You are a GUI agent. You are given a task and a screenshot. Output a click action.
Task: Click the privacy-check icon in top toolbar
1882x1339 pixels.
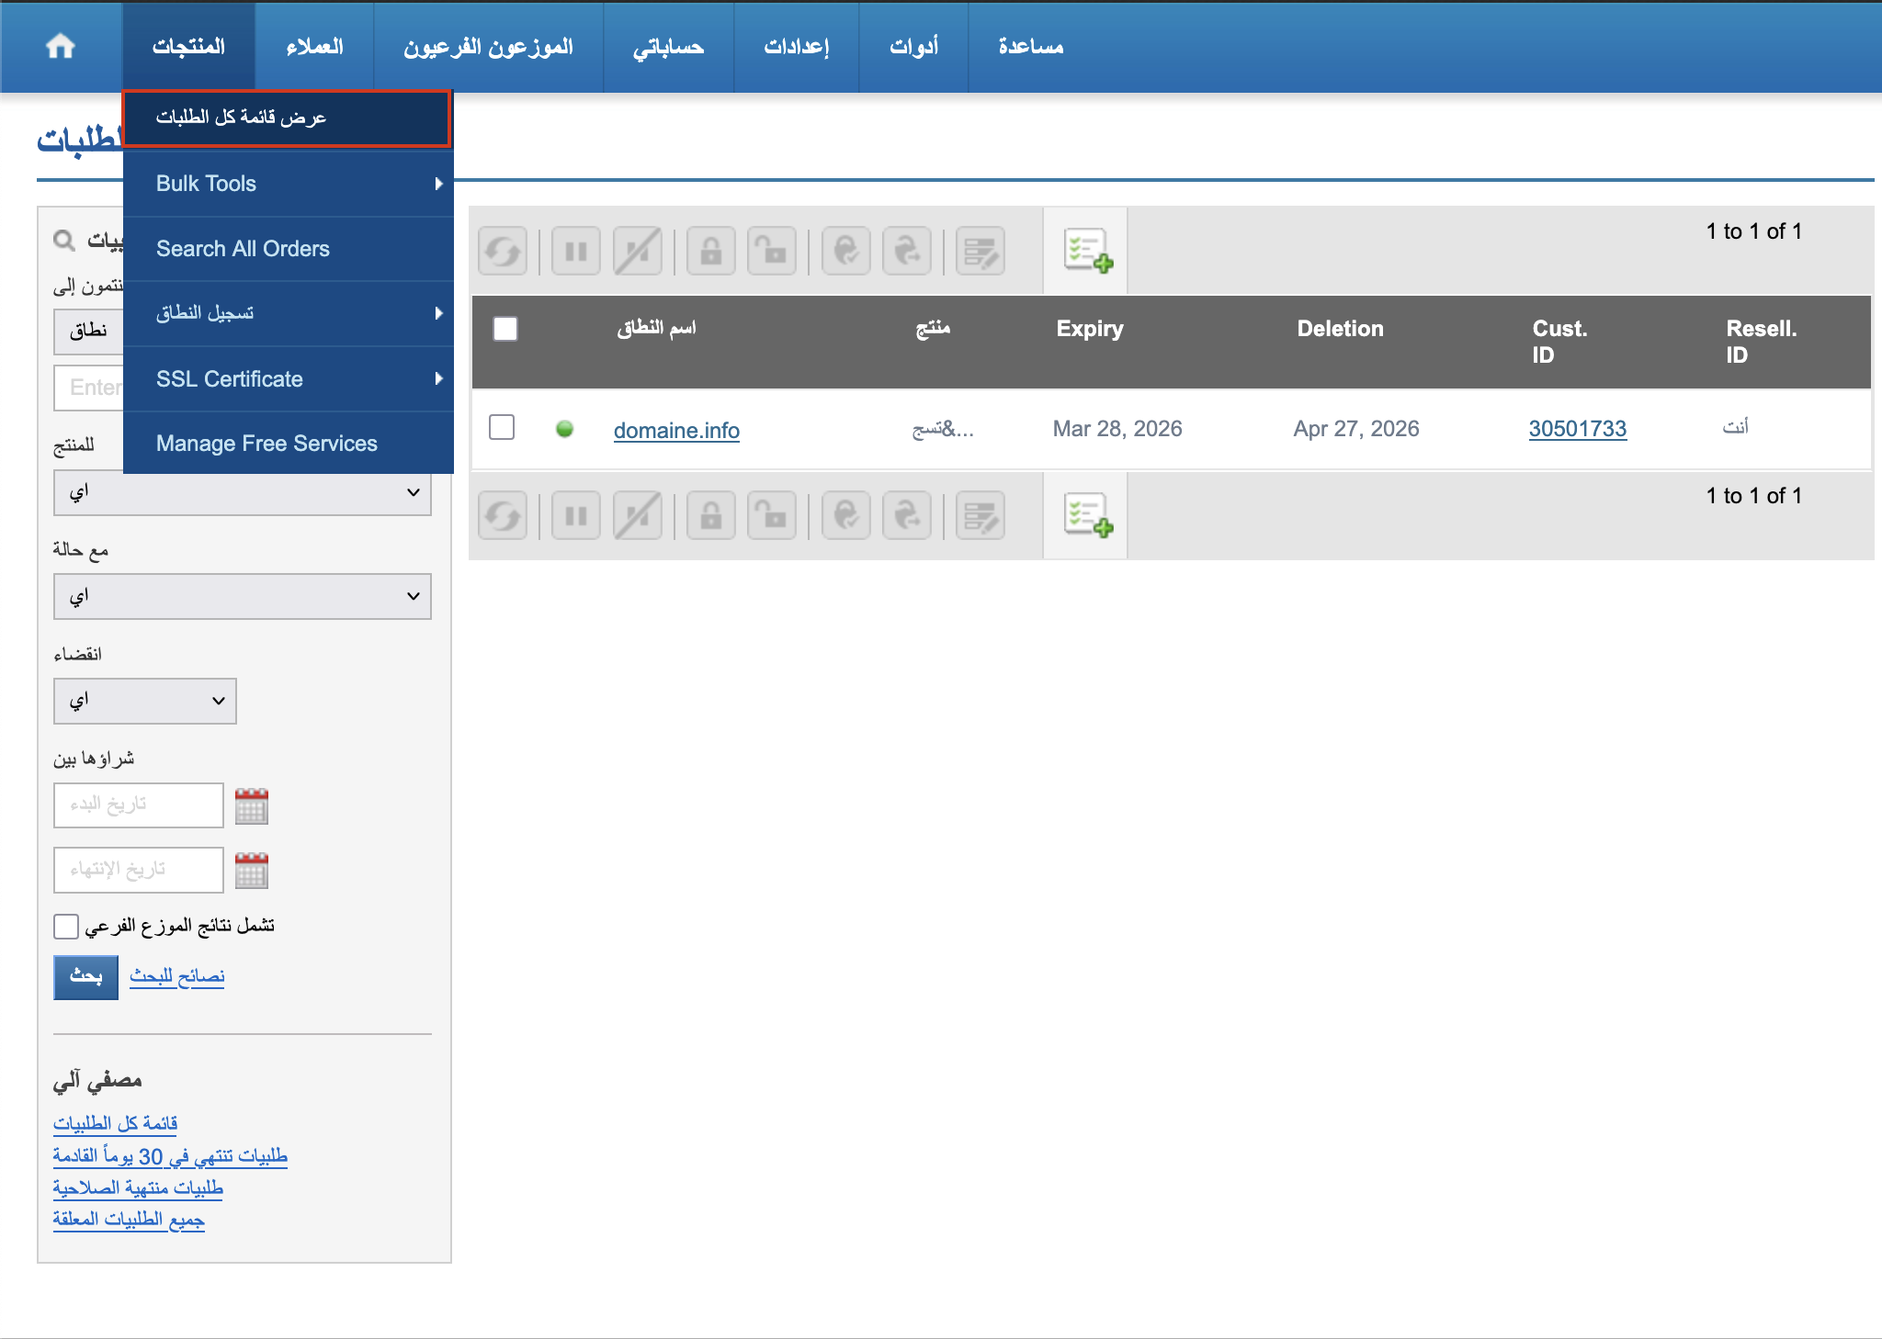(x=846, y=251)
